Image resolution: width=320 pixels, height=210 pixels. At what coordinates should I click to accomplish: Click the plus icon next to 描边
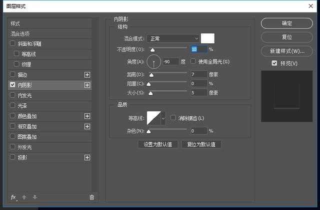[87, 75]
